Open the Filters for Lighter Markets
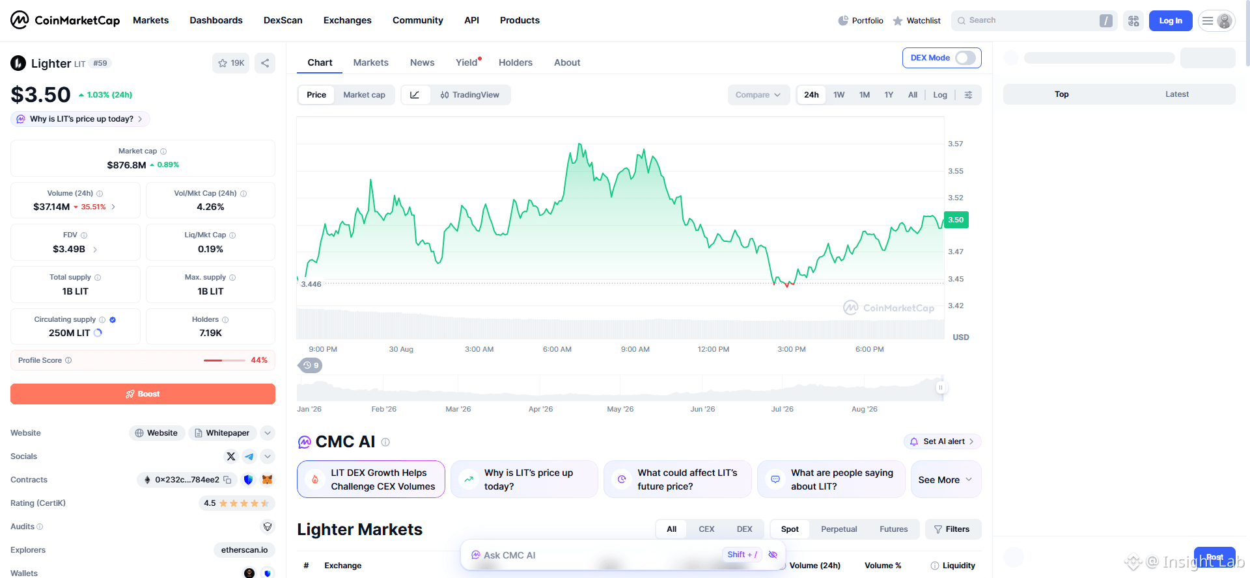This screenshot has width=1250, height=578. (953, 529)
